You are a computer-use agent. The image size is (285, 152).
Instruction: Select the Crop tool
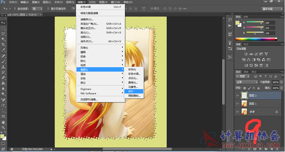click(x=3, y=45)
